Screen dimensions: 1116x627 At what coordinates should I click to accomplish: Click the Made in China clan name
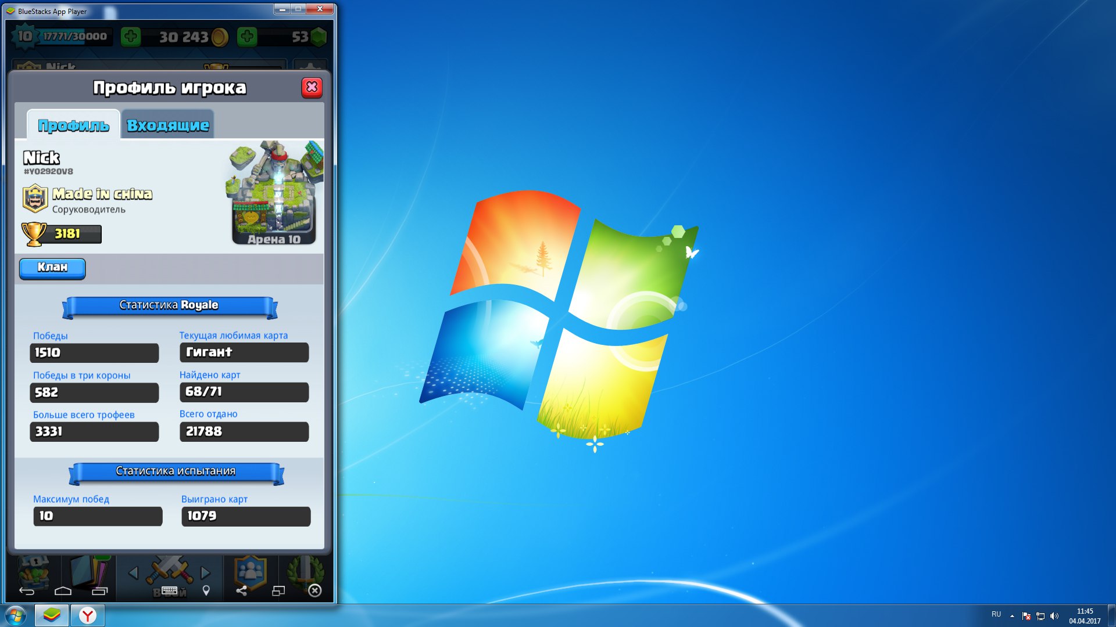[x=102, y=194]
